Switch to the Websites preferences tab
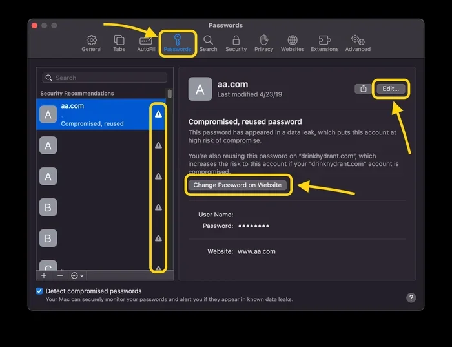The height and width of the screenshot is (347, 452). pyautogui.click(x=293, y=43)
